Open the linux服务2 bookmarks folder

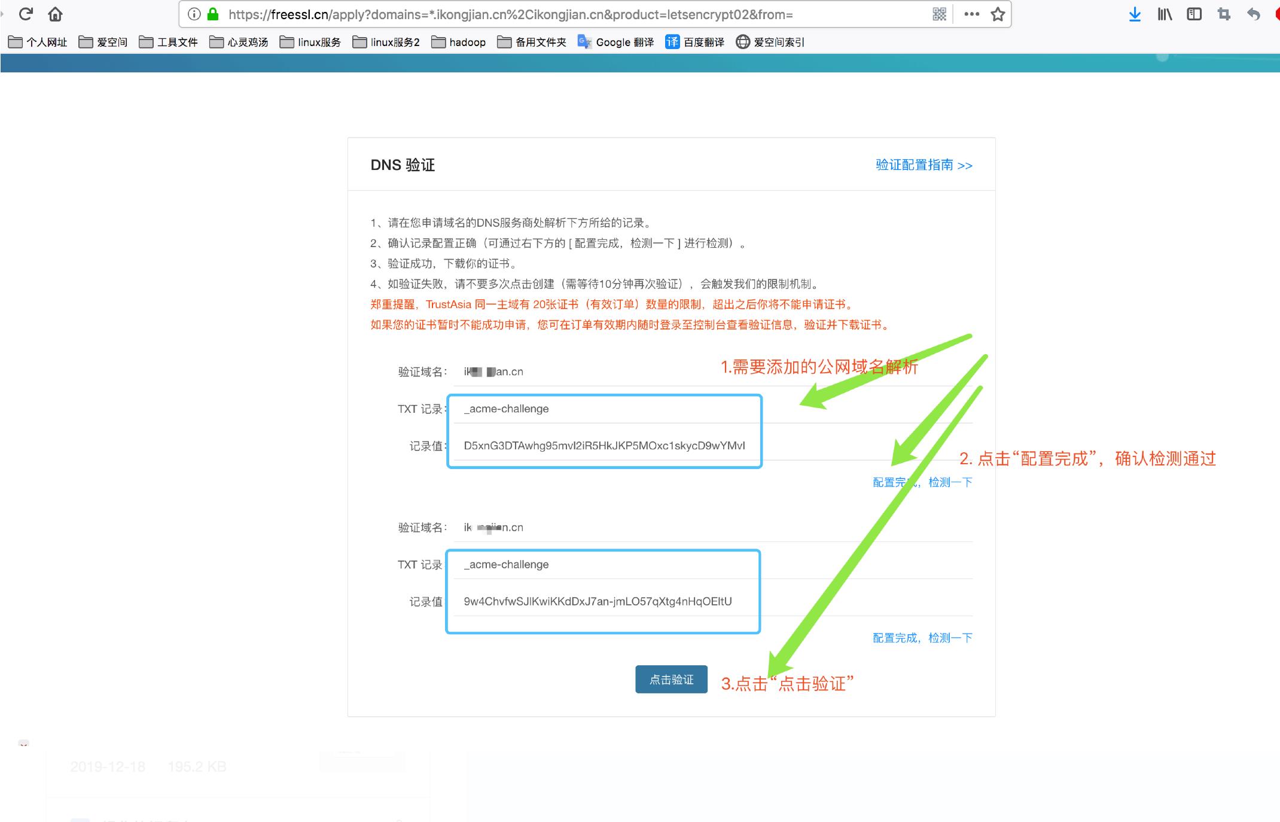(x=386, y=42)
